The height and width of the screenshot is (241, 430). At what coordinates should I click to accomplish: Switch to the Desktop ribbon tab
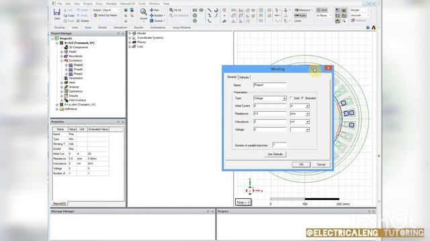click(59, 27)
